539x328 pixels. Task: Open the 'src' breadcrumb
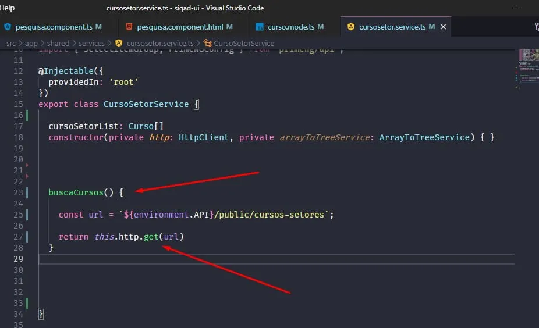11,43
